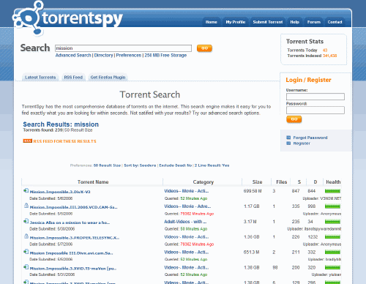Click the search GO button
This screenshot has width=366, height=284.
[204, 48]
